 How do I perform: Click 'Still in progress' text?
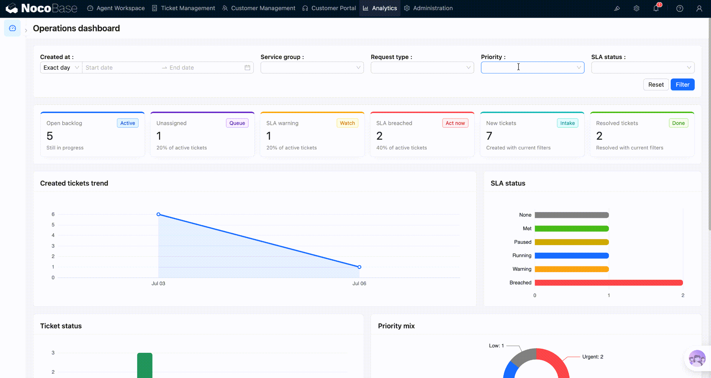(x=65, y=148)
